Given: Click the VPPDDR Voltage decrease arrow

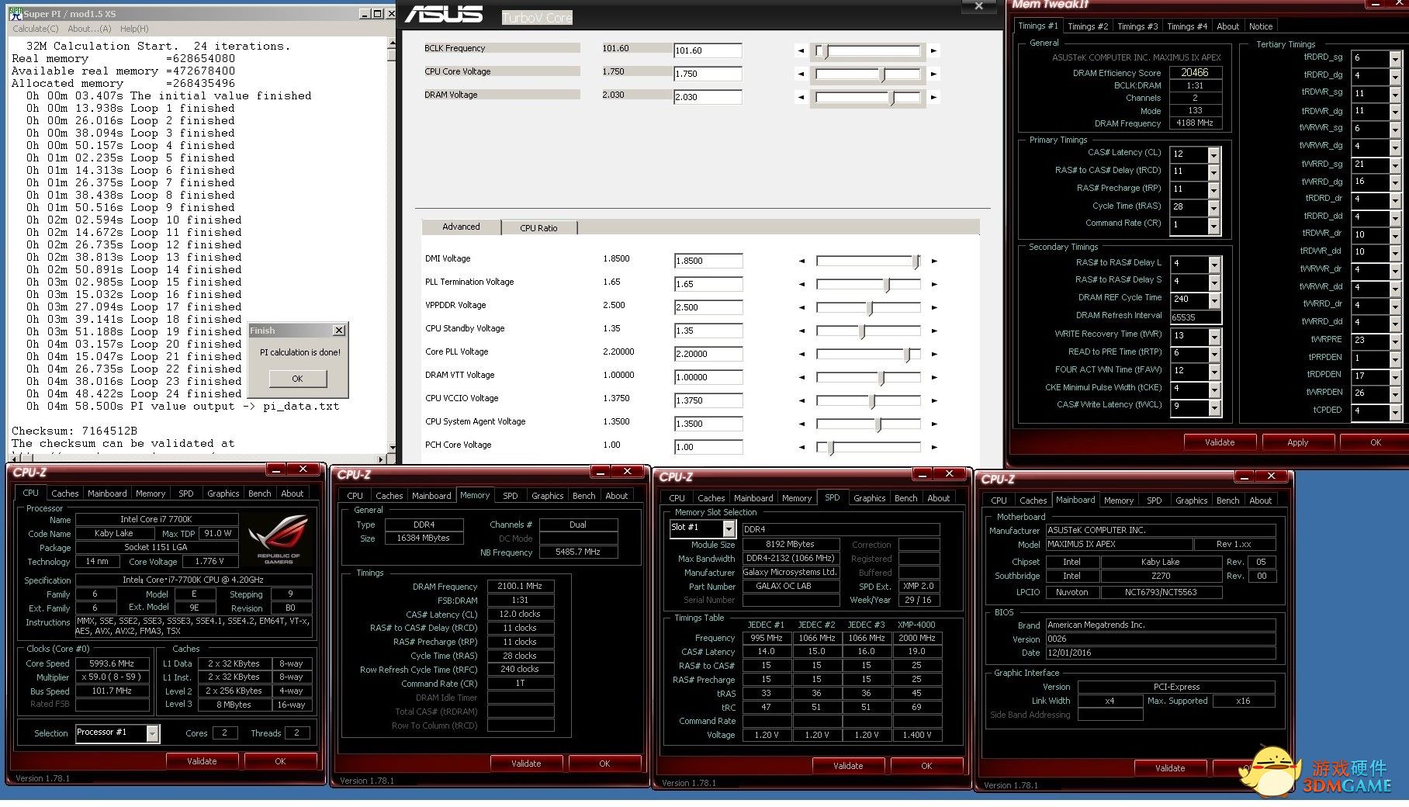Looking at the screenshot, I should (x=801, y=308).
